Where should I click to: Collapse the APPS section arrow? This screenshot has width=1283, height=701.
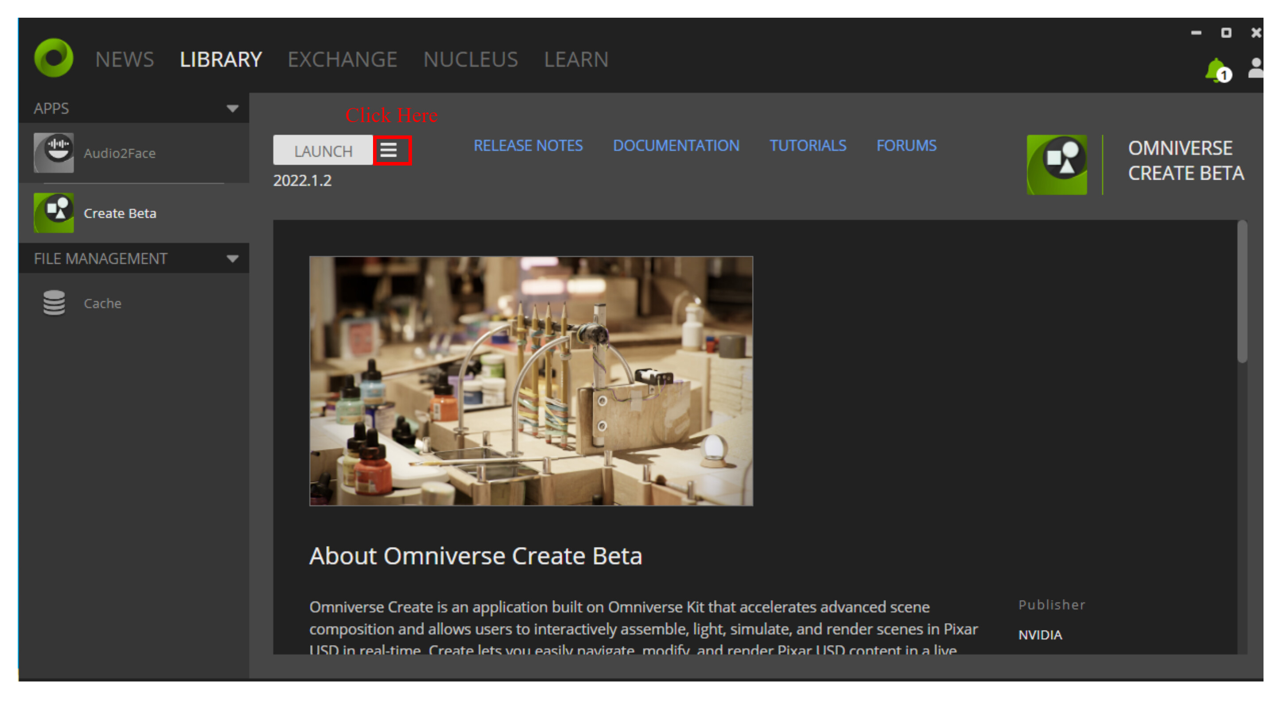click(232, 108)
